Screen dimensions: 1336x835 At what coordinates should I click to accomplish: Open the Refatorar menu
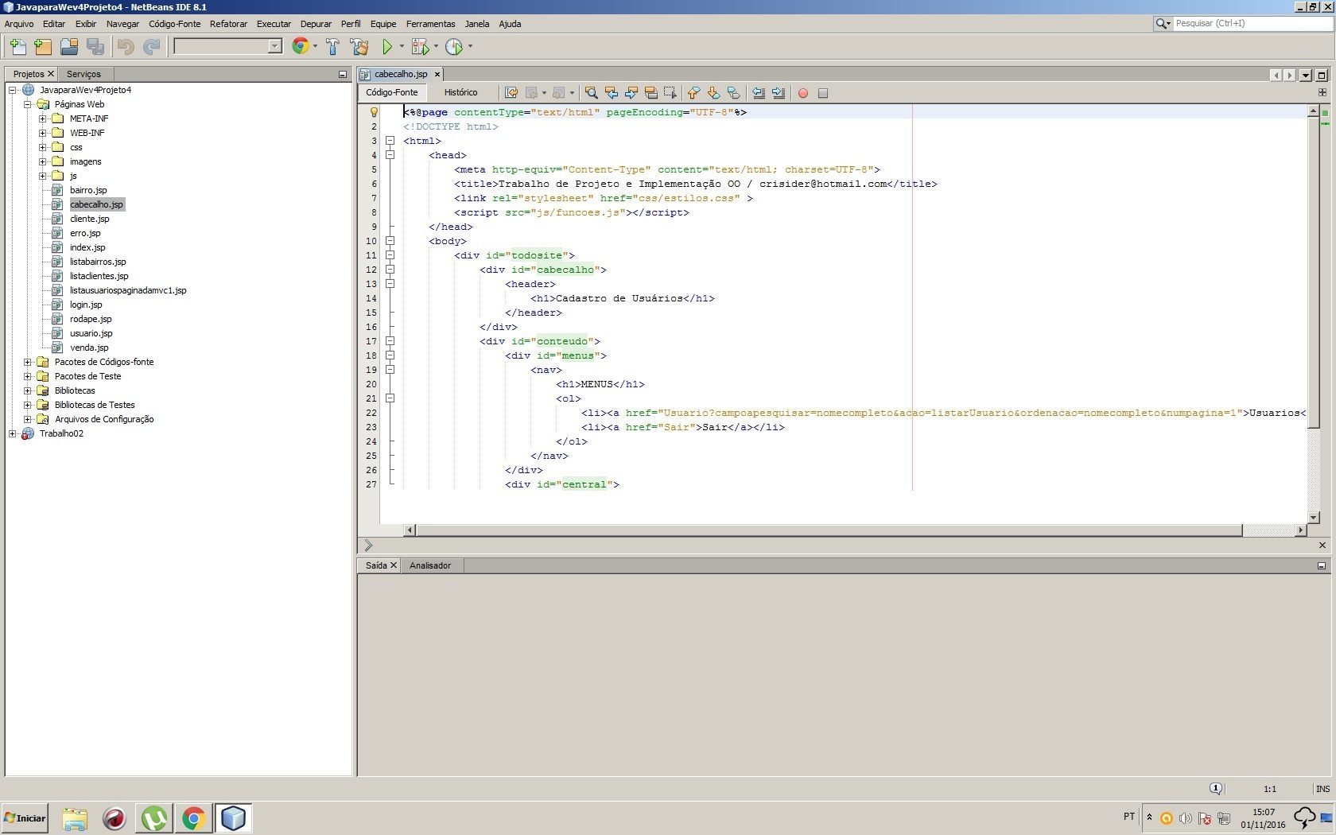pos(228,24)
